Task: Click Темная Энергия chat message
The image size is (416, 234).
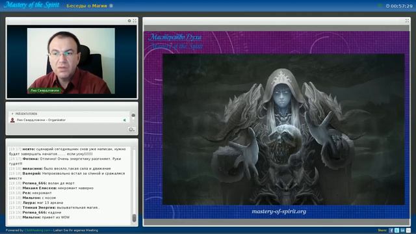Action: [x=55, y=208]
